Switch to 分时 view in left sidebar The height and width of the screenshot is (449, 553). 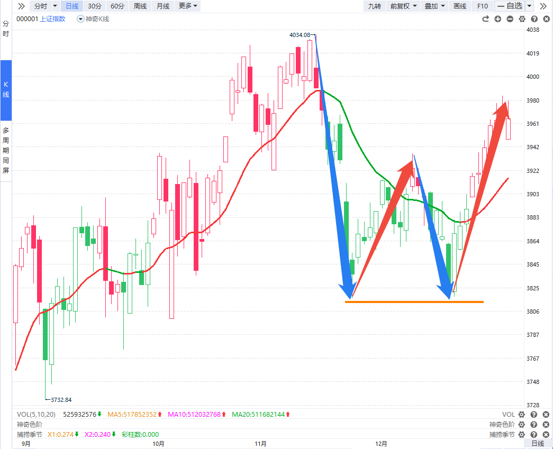click(x=6, y=29)
